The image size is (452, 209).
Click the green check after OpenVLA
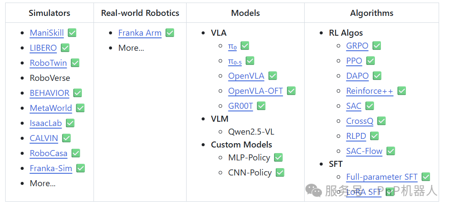click(x=272, y=76)
